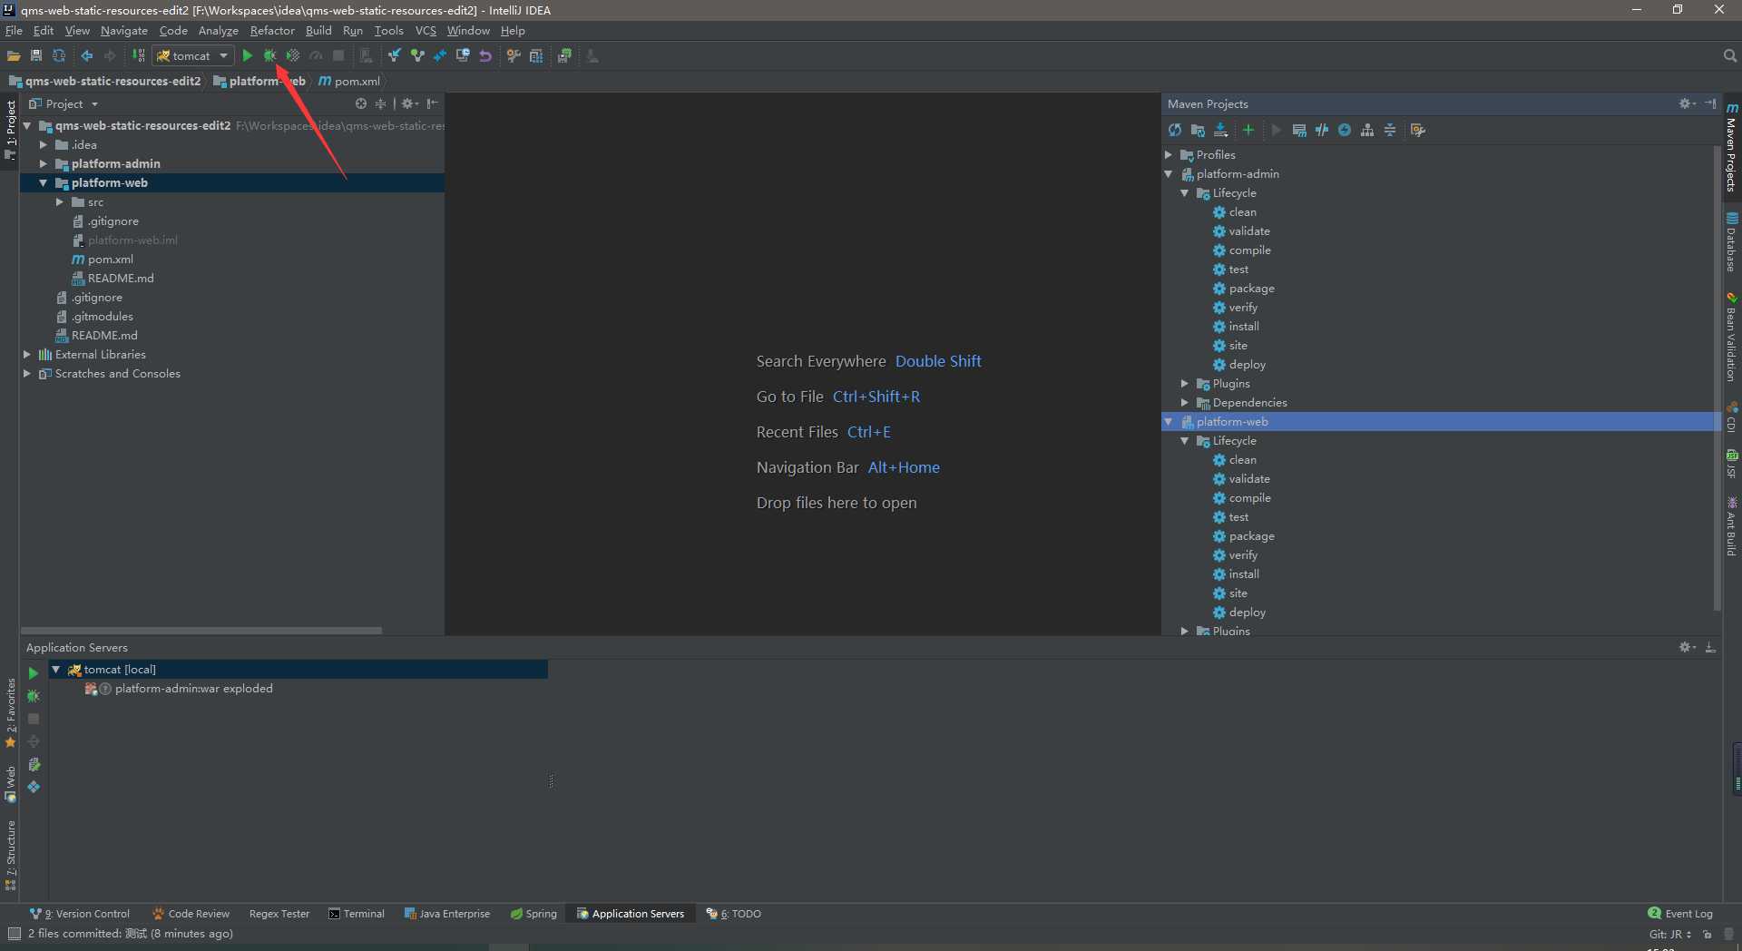The width and height of the screenshot is (1742, 951).
Task: Click the Save All toolbar icon
Action: [36, 55]
